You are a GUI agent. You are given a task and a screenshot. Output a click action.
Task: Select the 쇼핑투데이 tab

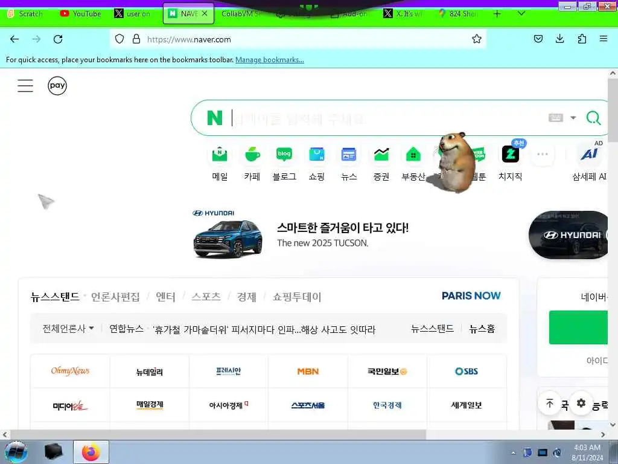[x=297, y=297]
